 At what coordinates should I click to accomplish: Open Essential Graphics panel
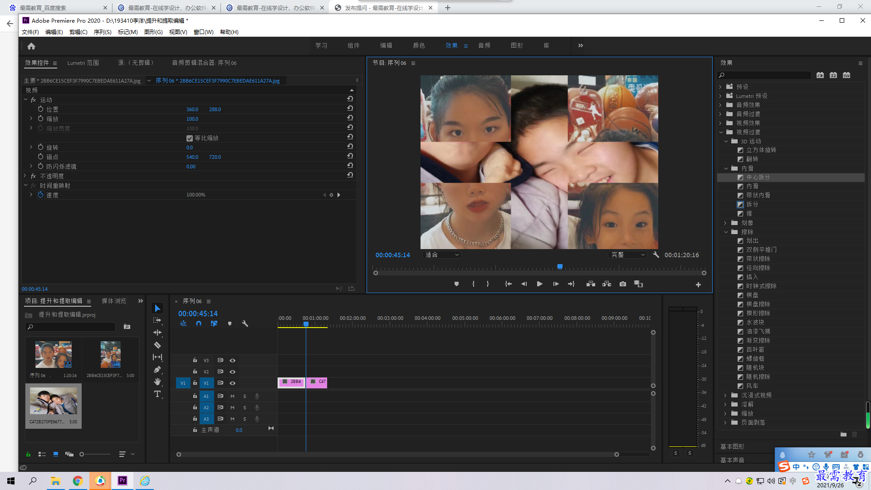(732, 447)
